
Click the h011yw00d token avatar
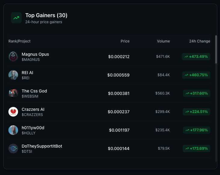pyautogui.click(x=13, y=130)
